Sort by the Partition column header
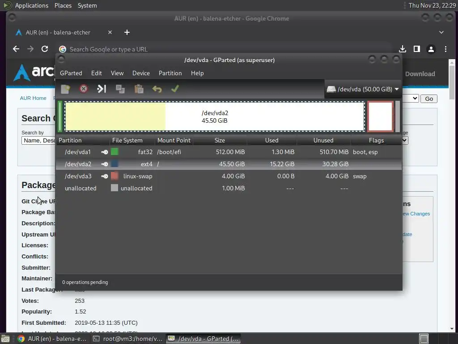The height and width of the screenshot is (344, 458). 83,140
